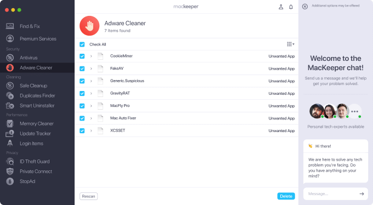This screenshot has width=373, height=205.
Task: Click the more experts ellipsis bubble
Action: pos(354,111)
